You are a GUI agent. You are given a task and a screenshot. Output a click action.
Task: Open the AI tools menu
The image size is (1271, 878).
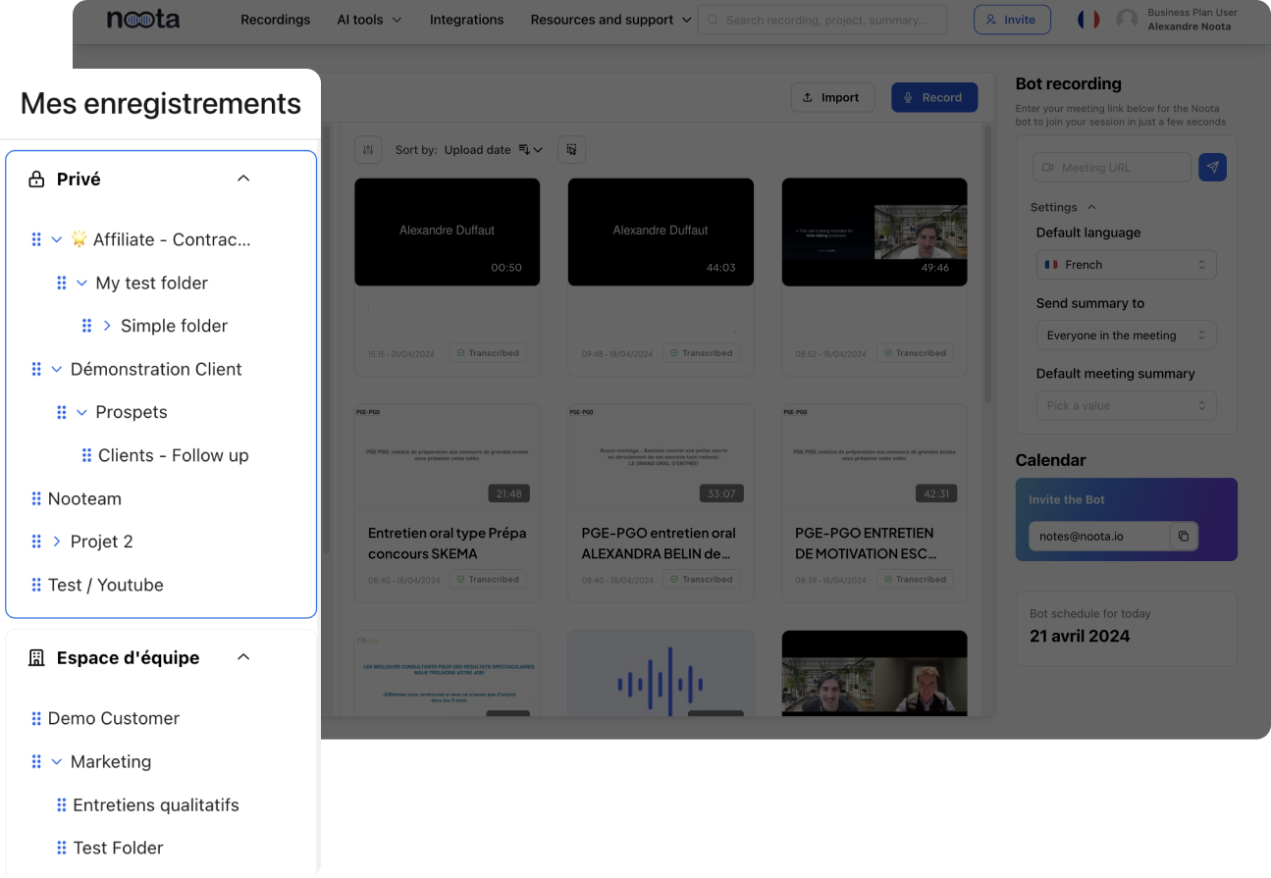click(x=369, y=20)
